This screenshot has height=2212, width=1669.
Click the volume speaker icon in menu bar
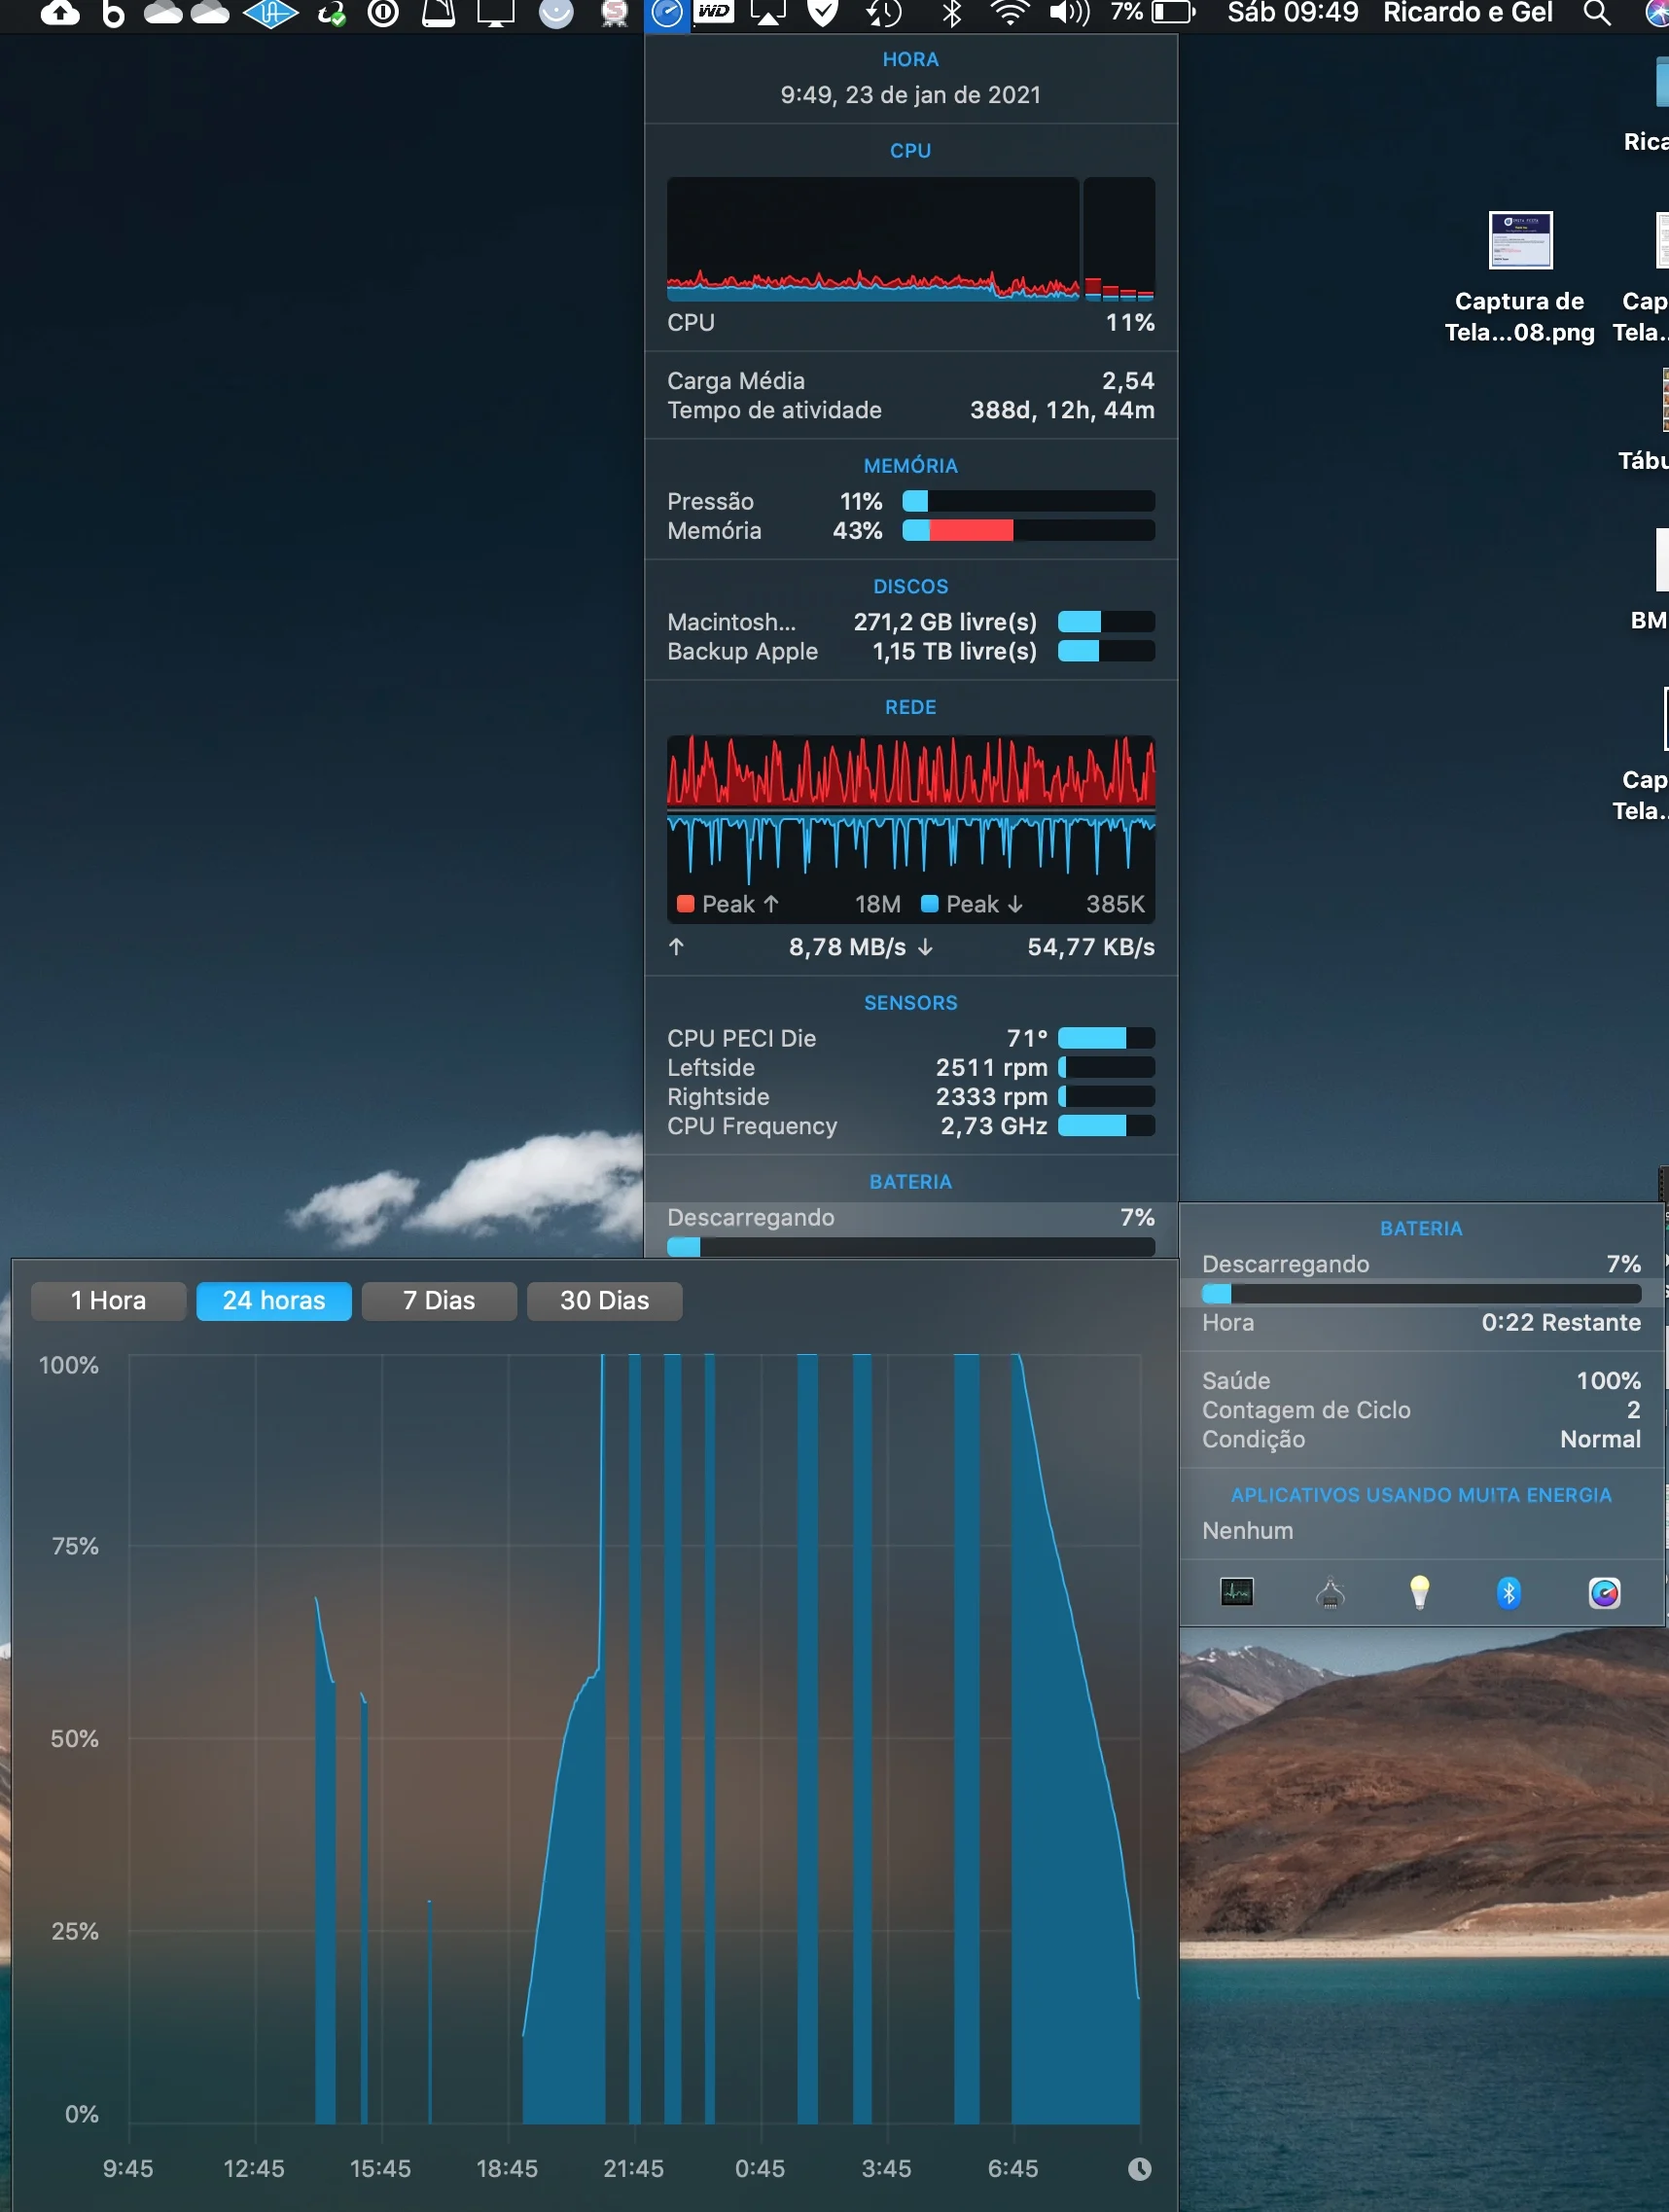tap(1069, 13)
